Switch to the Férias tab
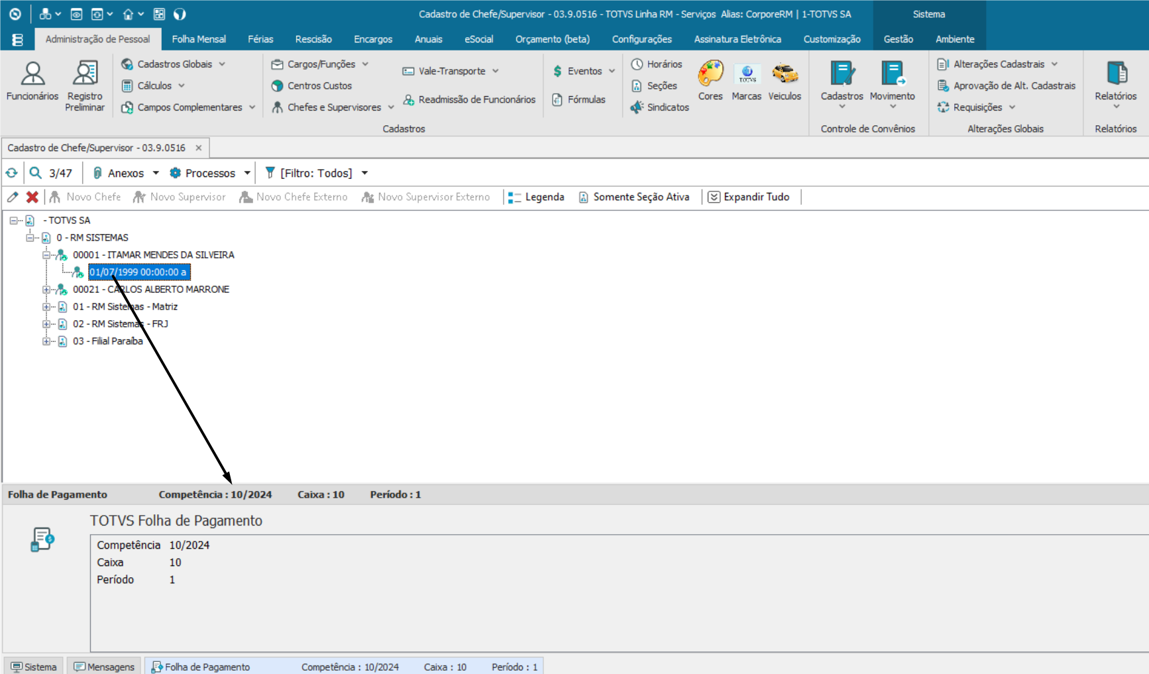This screenshot has width=1149, height=674. (260, 39)
